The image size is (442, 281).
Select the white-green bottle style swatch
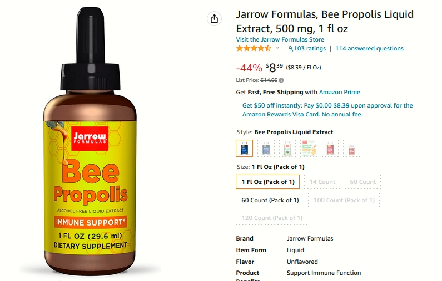pyautogui.click(x=287, y=148)
